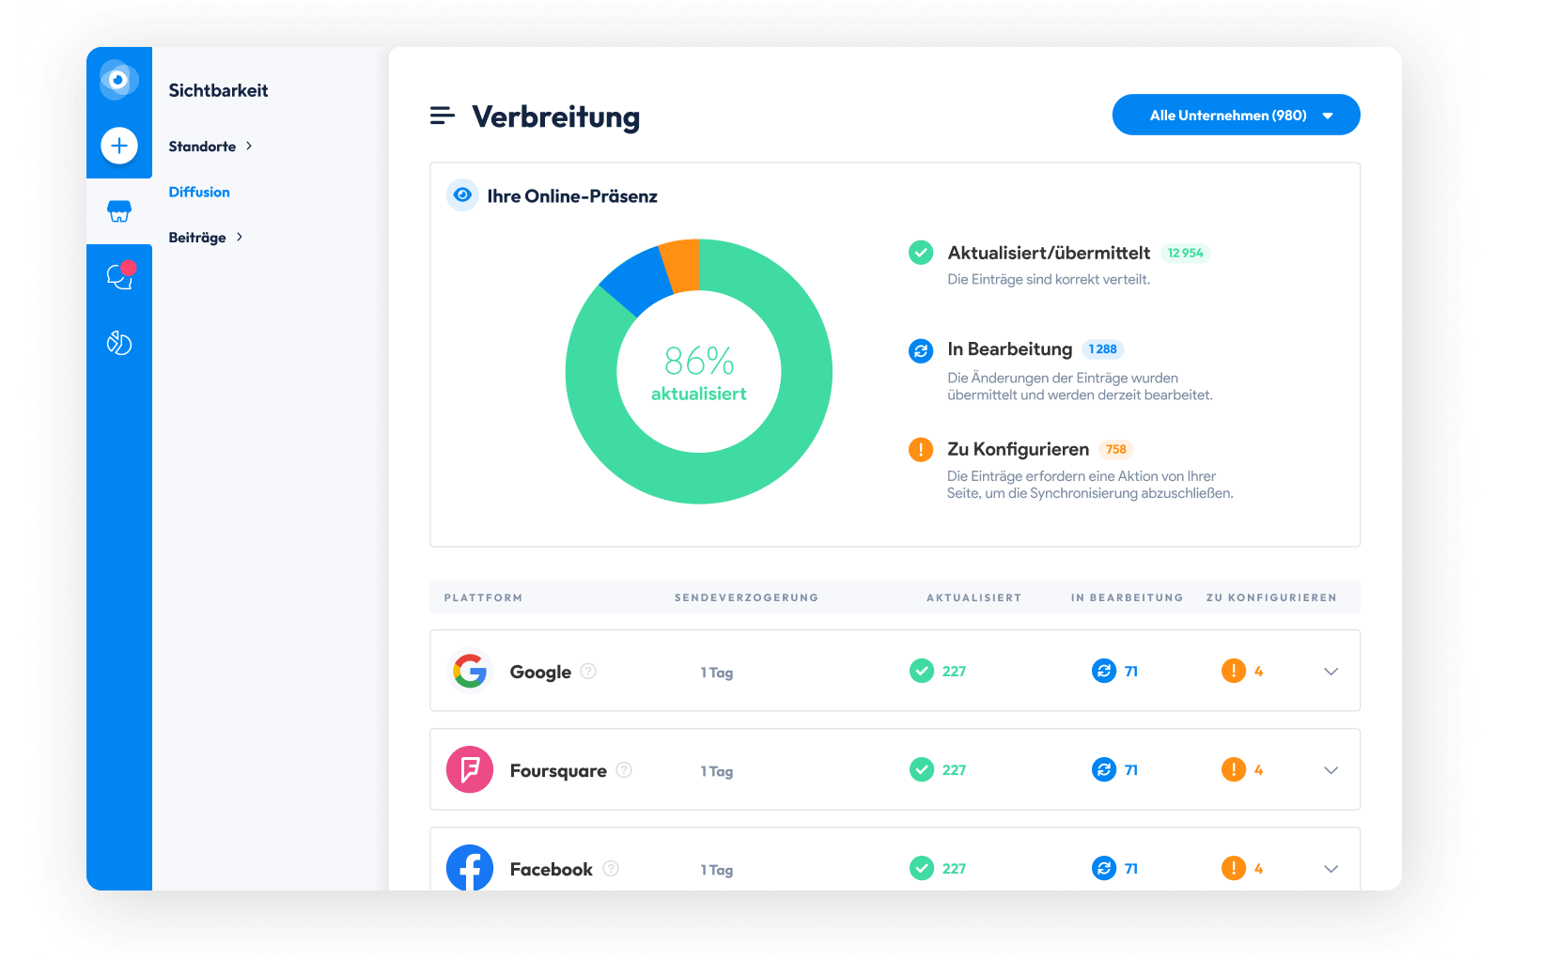1541x960 pixels.
Task: Click the orange warning icon in Foursquare row
Action: click(x=1234, y=769)
